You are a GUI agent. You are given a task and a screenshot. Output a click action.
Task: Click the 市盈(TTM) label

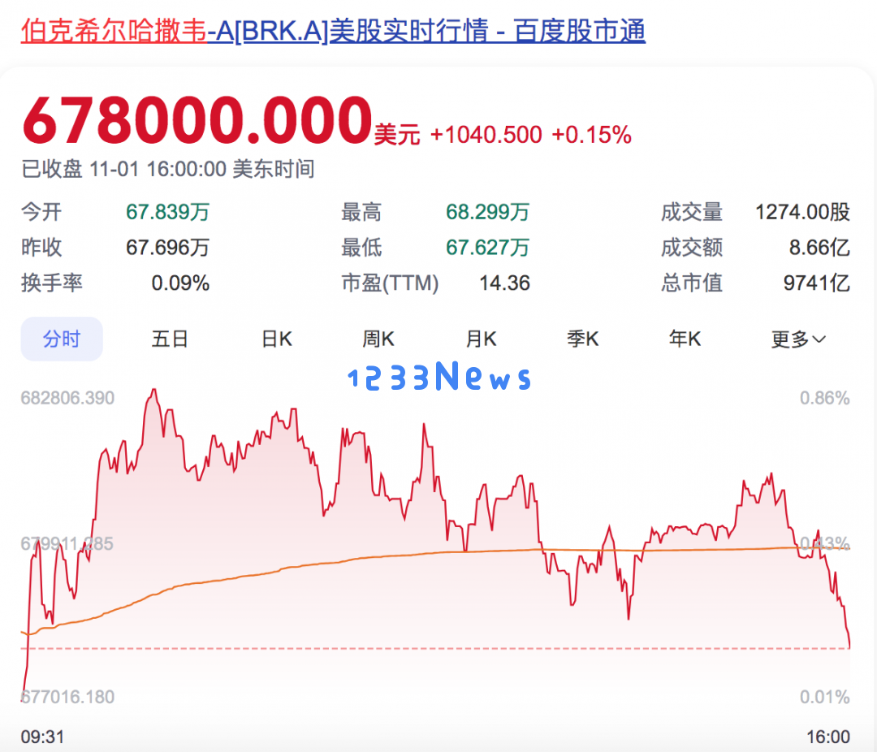click(390, 283)
